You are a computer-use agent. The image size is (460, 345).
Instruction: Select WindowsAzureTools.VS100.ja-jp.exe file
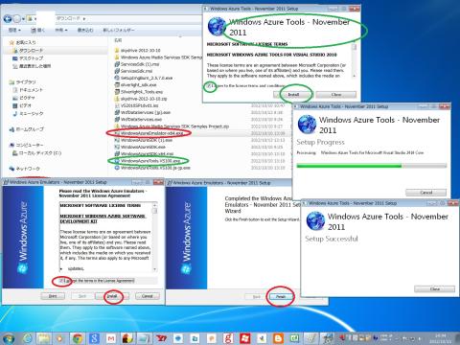point(152,168)
